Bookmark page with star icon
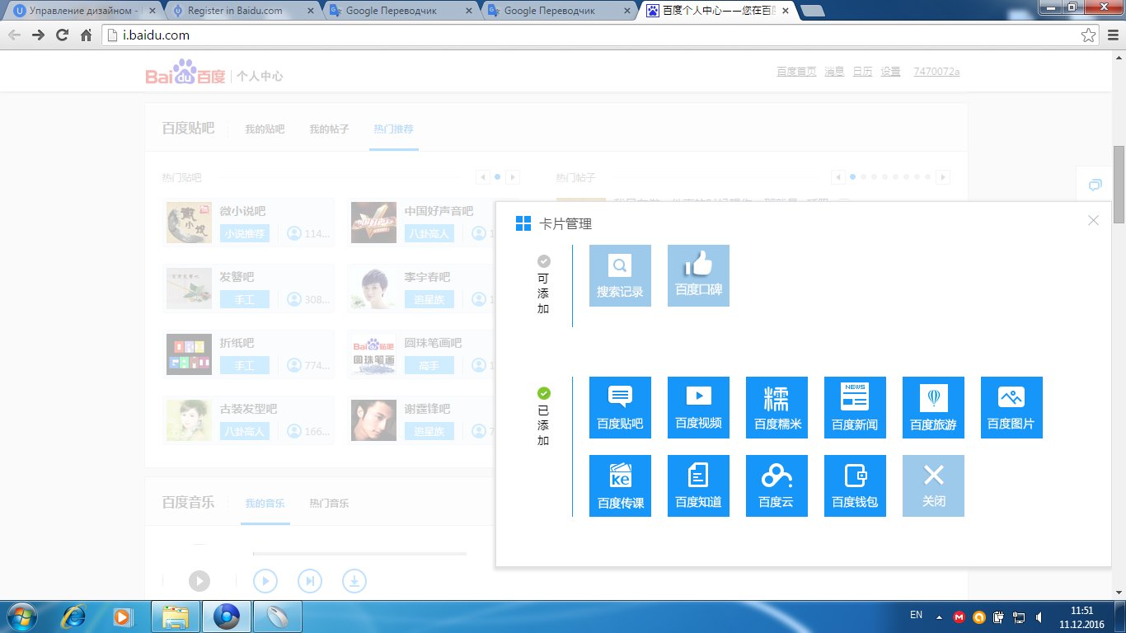This screenshot has width=1126, height=633. pyautogui.click(x=1088, y=35)
